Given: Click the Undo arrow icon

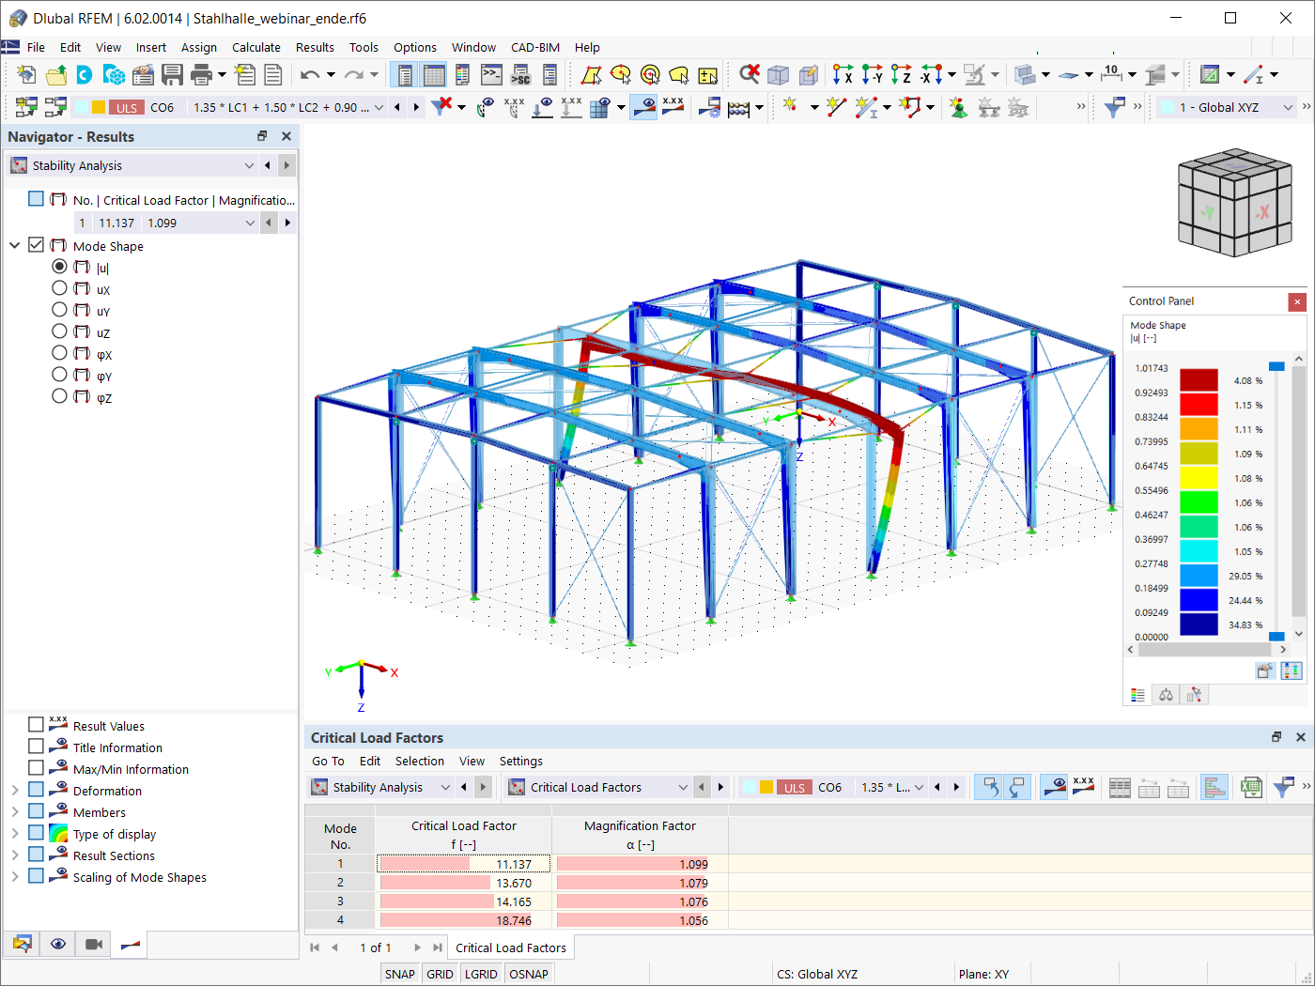Looking at the screenshot, I should [310, 73].
